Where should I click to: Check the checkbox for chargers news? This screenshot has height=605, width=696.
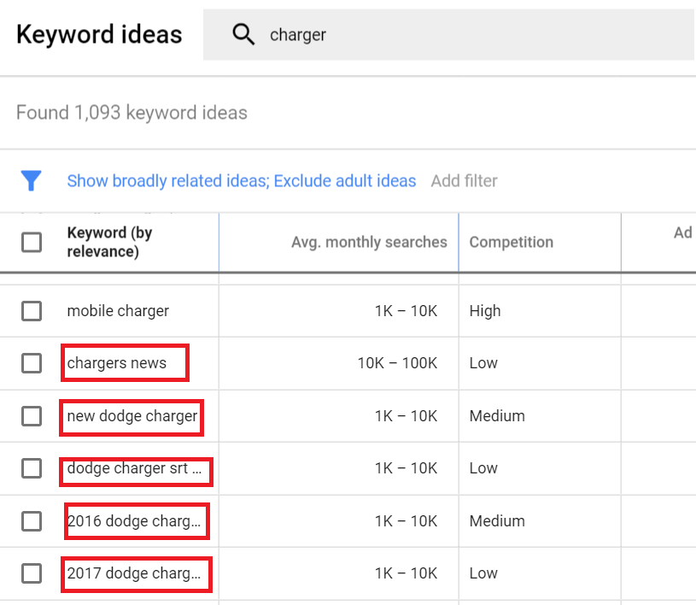32,363
